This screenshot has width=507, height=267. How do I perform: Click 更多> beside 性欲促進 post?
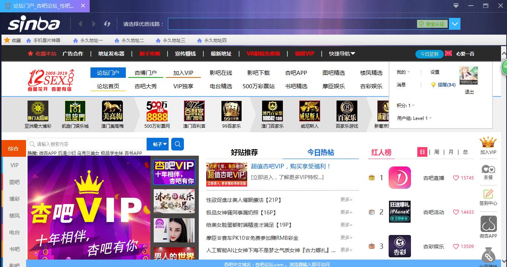pos(346,200)
